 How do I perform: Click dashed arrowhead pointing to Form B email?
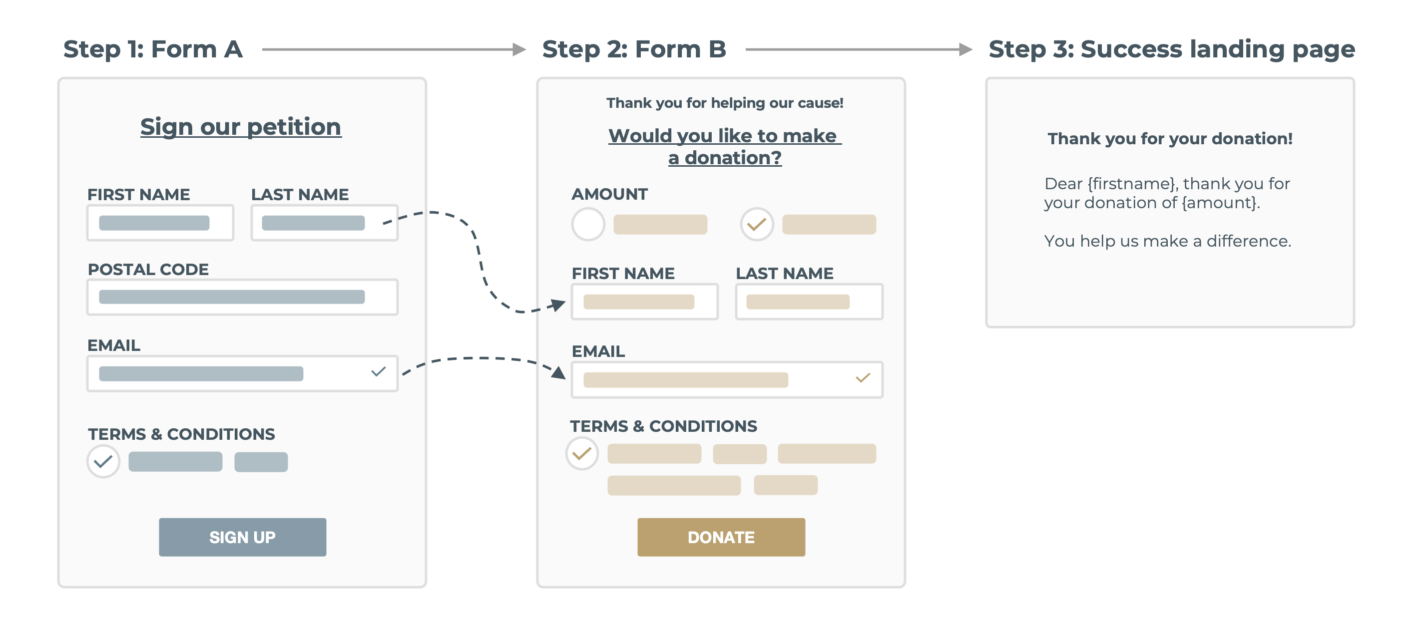point(558,372)
